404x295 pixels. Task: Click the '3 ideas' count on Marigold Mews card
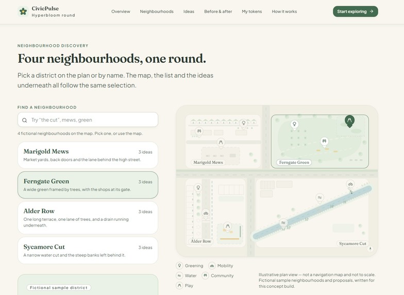(145, 152)
